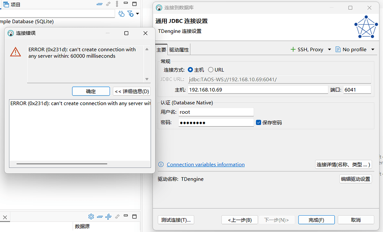Maximize the 连接到数据库 window
The height and width of the screenshot is (232, 383).
350,8
